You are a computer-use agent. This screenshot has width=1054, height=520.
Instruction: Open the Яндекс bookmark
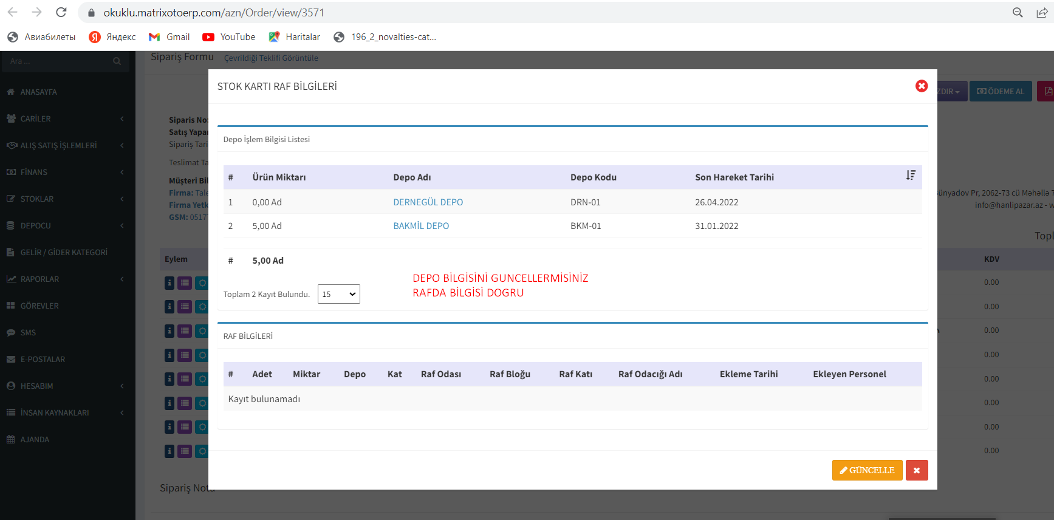[x=112, y=37]
